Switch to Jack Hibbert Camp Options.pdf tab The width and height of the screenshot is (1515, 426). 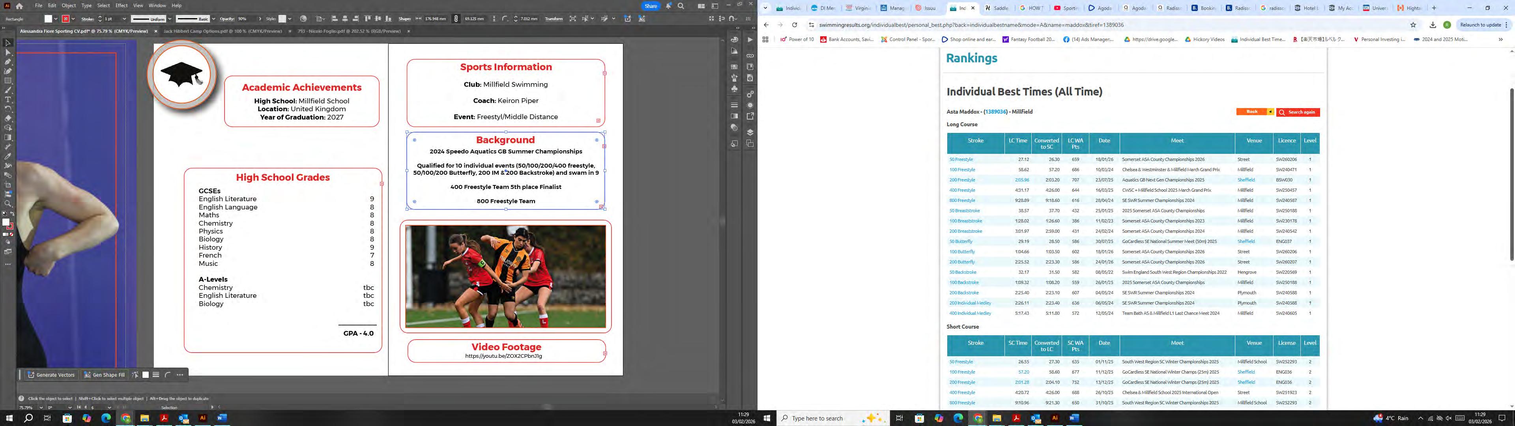click(x=223, y=31)
